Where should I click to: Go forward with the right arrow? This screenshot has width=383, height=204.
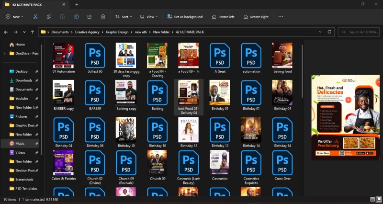coord(16,32)
